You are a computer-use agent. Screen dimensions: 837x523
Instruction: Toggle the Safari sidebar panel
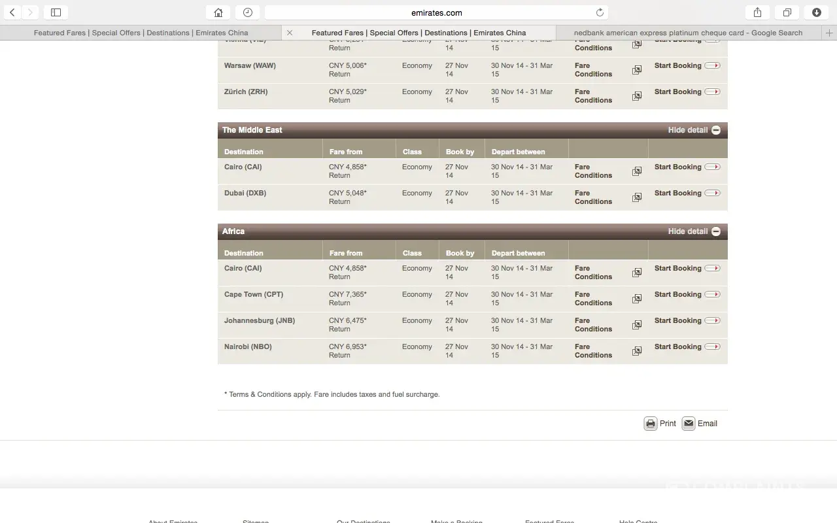(x=56, y=12)
